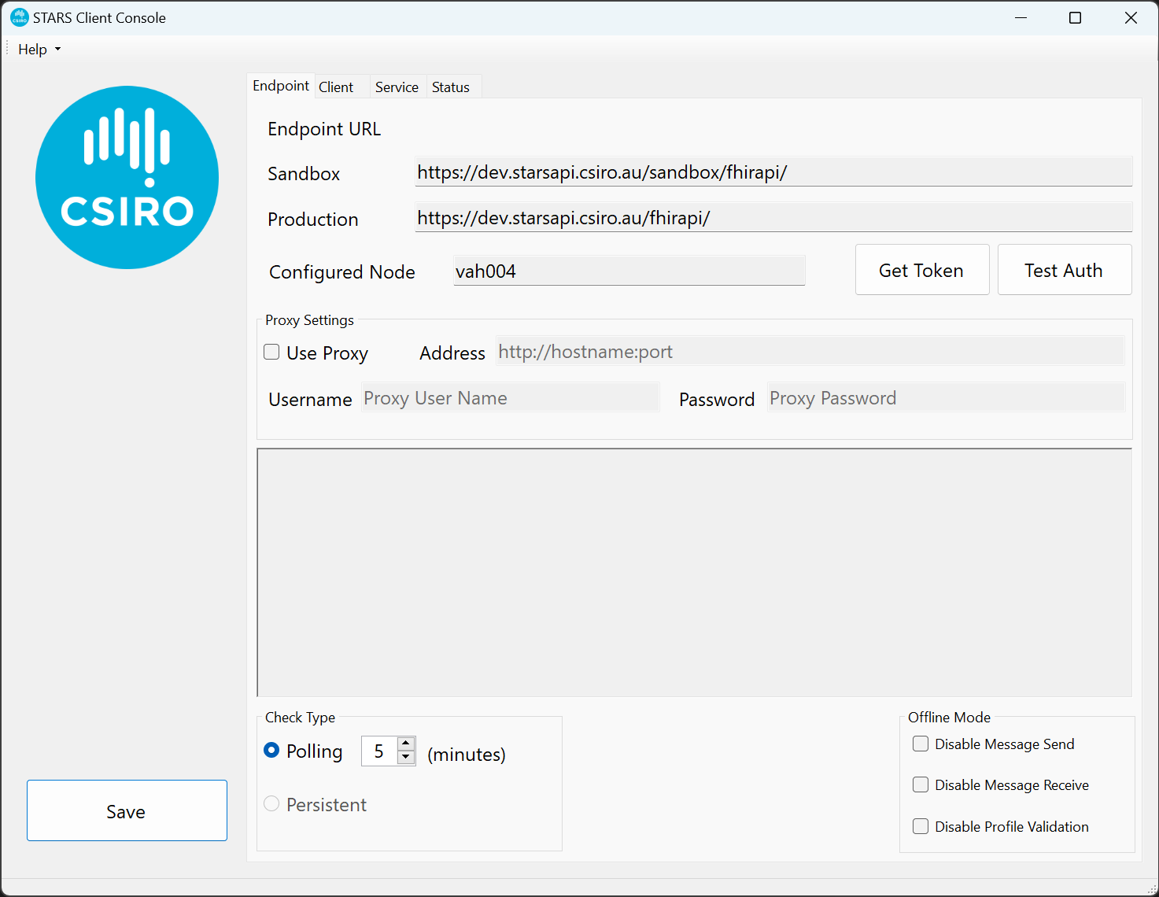
Task: Switch to the Client tab
Action: 336,87
